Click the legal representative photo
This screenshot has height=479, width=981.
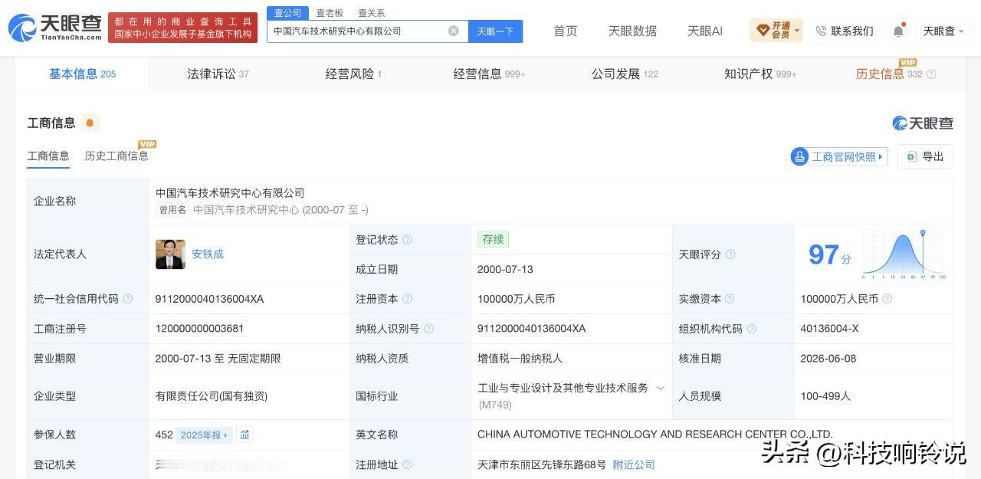coord(170,254)
